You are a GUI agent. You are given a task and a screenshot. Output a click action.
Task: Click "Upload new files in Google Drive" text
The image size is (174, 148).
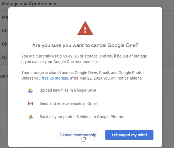(x=68, y=90)
